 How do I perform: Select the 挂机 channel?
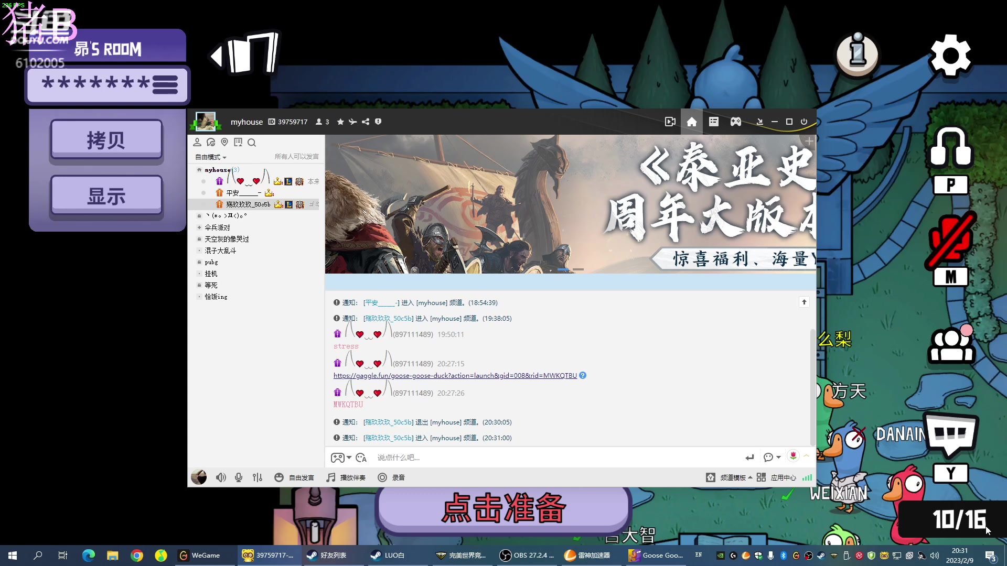click(211, 274)
